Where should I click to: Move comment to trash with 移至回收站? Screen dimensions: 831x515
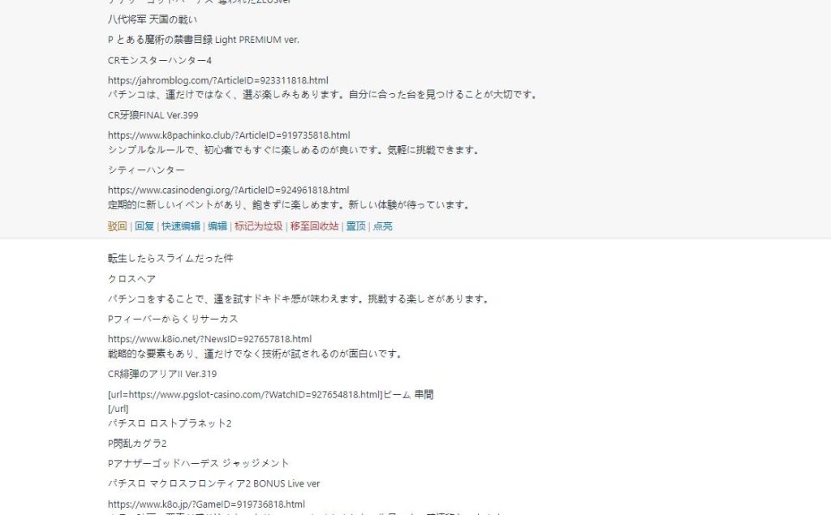314,226
